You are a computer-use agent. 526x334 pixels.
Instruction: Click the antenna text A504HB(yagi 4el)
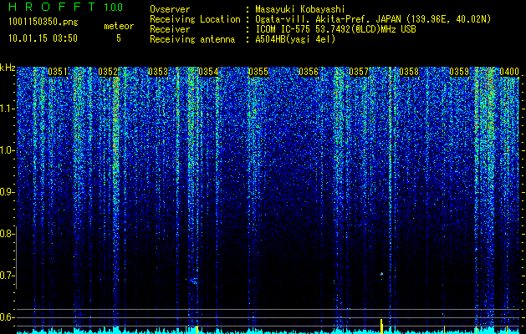click(x=295, y=39)
